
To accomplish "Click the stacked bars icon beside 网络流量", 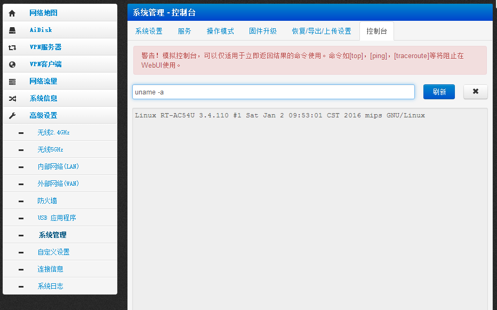I will click(x=12, y=82).
